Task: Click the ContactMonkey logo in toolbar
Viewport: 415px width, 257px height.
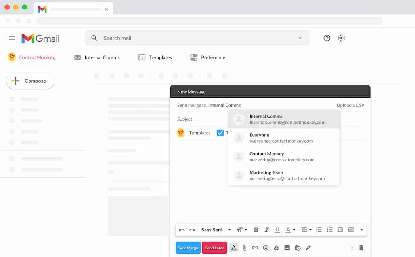Action: pos(11,57)
